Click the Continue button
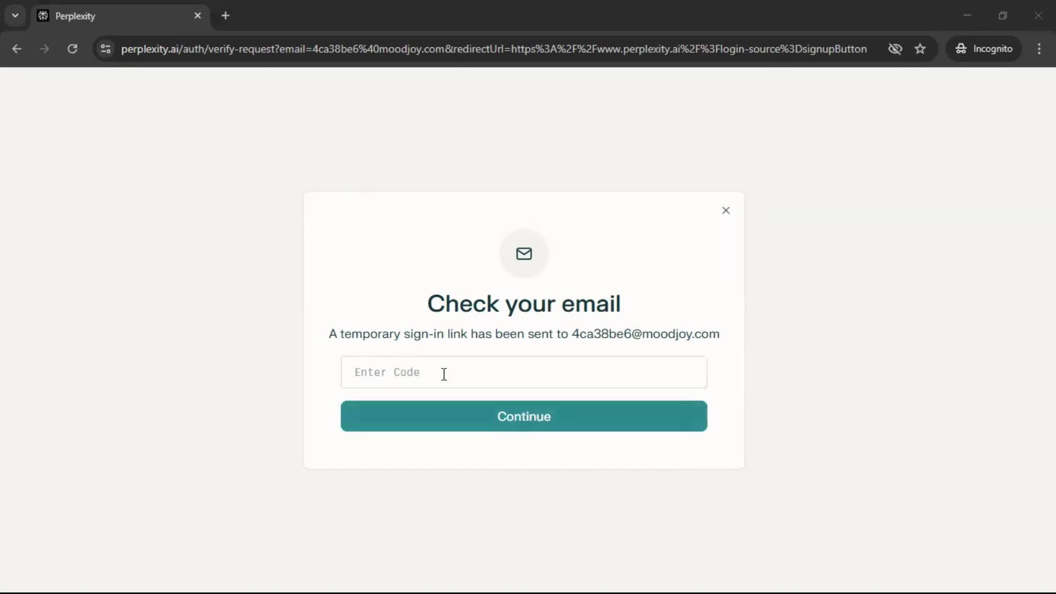The height and width of the screenshot is (594, 1056). click(x=524, y=416)
